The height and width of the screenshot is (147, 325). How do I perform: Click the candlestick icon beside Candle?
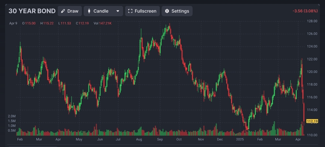pyautogui.click(x=89, y=11)
